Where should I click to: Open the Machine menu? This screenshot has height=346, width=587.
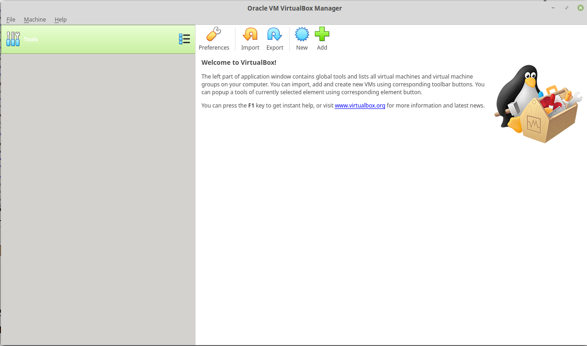[35, 20]
